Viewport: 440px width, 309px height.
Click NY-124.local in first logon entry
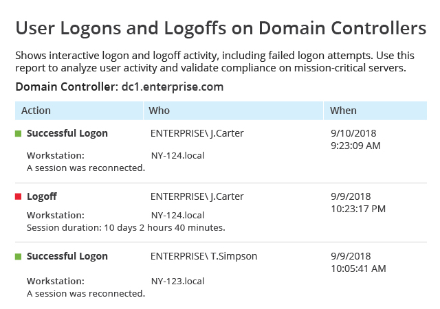pos(177,156)
